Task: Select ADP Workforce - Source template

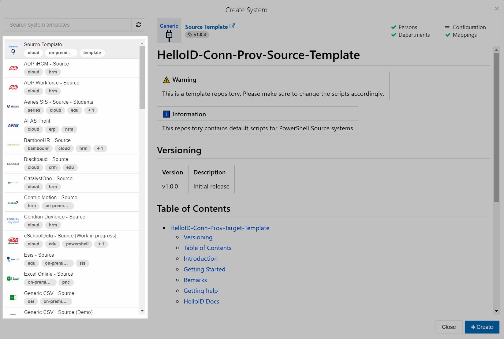Action: click(x=72, y=87)
